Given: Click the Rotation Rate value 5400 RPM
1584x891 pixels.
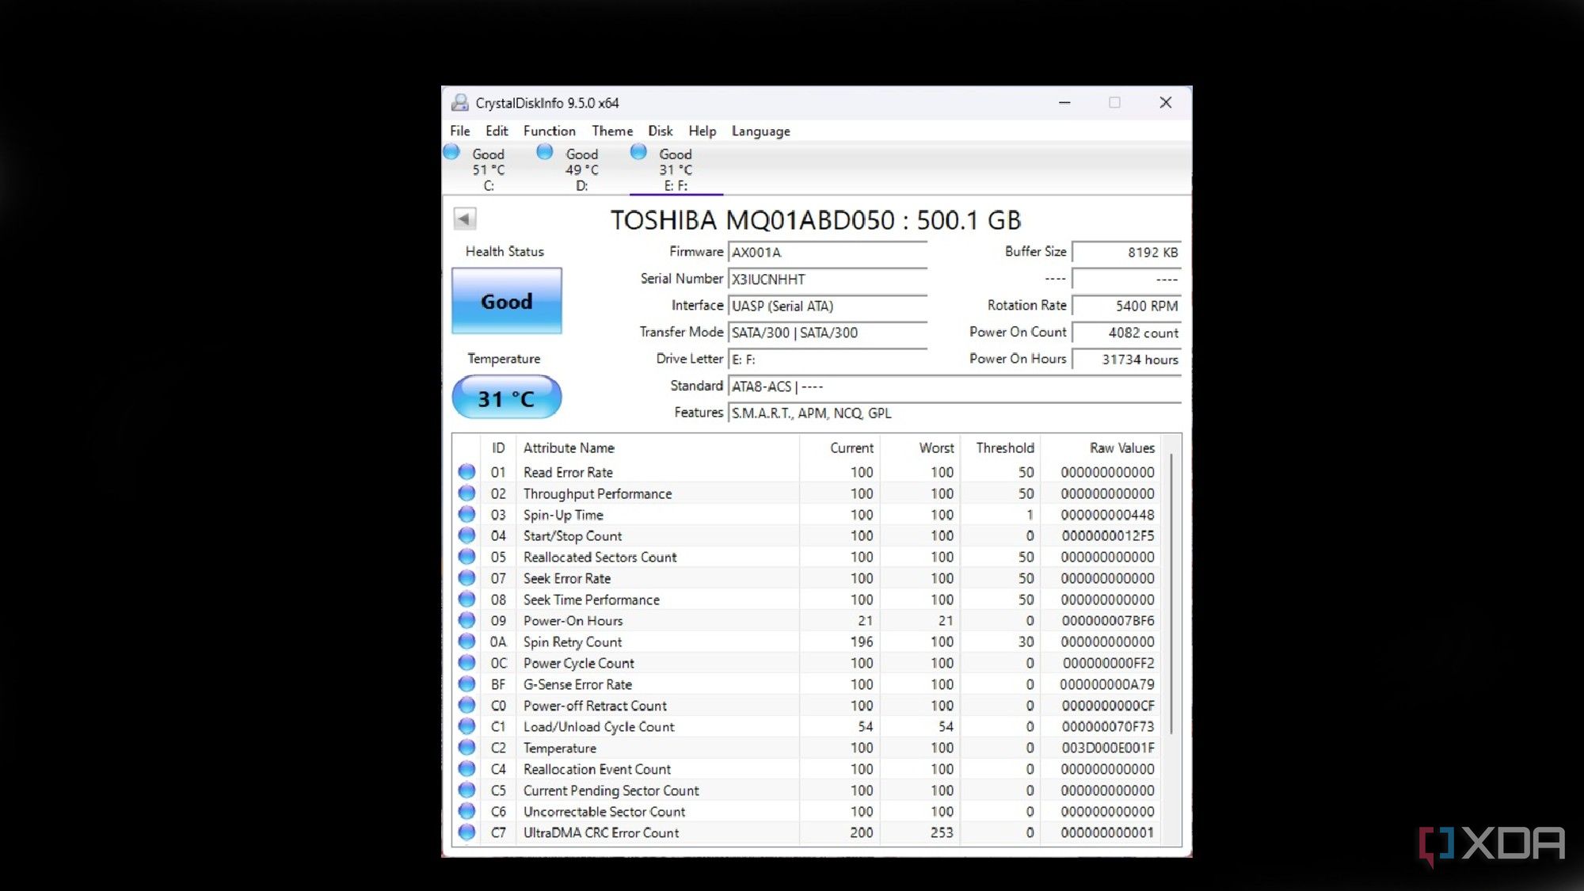Looking at the screenshot, I should (x=1126, y=306).
